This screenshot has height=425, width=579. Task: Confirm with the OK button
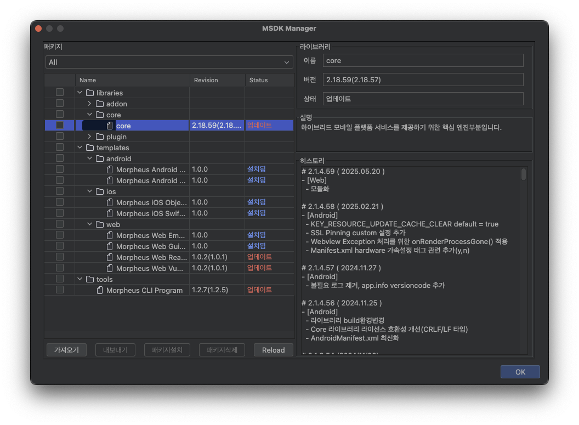[520, 372]
